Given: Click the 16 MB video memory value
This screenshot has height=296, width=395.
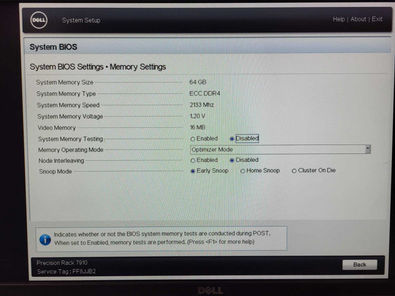Looking at the screenshot, I should pos(197,127).
